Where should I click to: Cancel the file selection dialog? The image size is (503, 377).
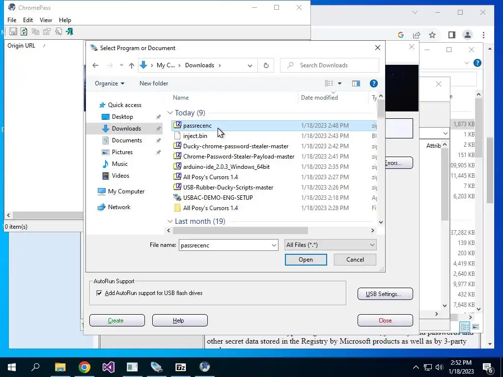pyautogui.click(x=355, y=260)
